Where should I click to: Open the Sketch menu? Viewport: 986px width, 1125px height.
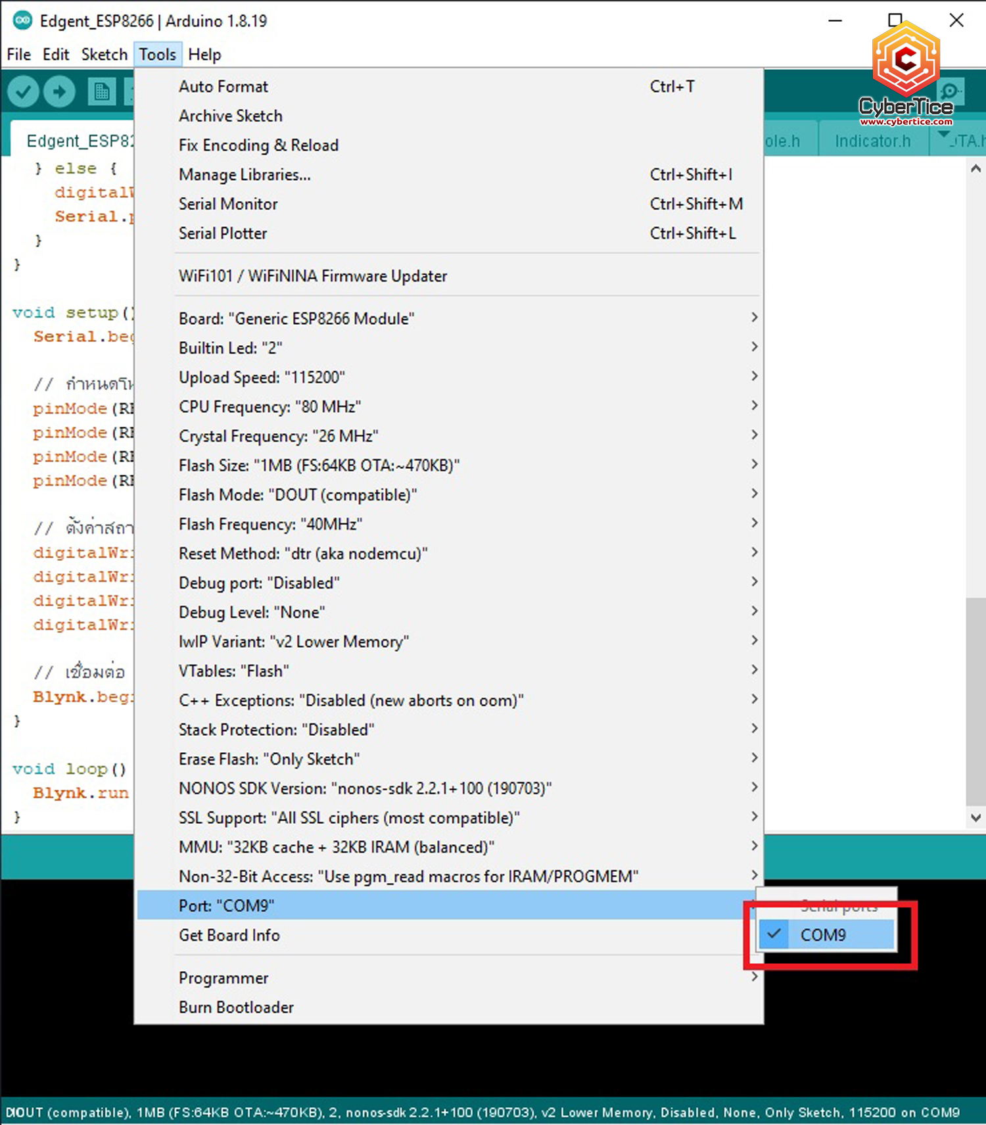[104, 55]
